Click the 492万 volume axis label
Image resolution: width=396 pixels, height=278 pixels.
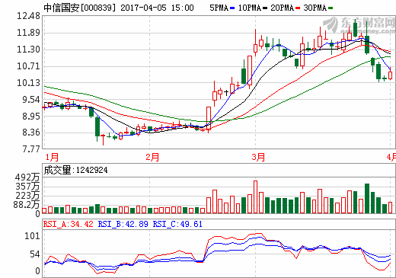[x=27, y=177]
